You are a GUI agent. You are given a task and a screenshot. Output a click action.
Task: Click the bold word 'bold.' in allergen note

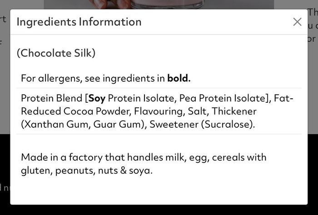click(179, 78)
